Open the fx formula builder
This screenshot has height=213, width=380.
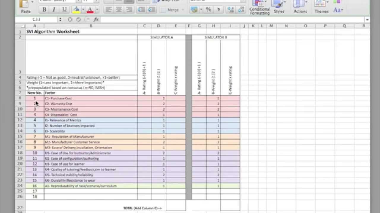click(x=96, y=19)
